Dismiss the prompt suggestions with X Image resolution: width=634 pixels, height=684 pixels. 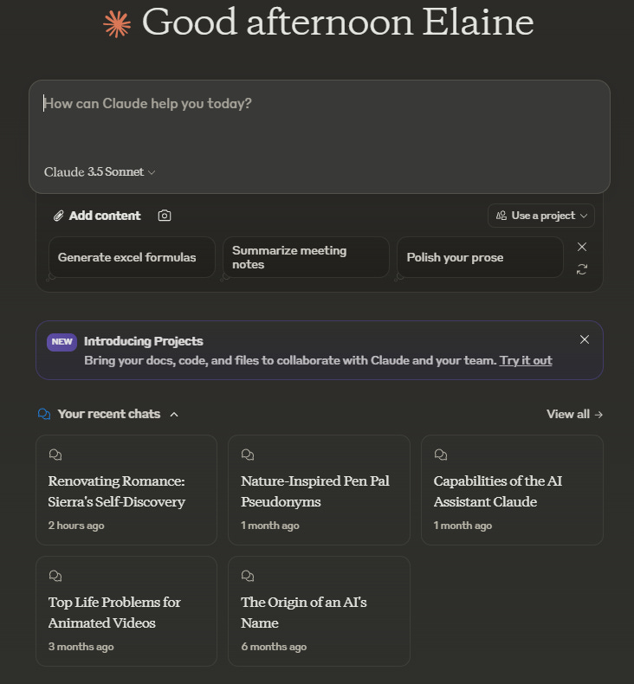(x=582, y=247)
